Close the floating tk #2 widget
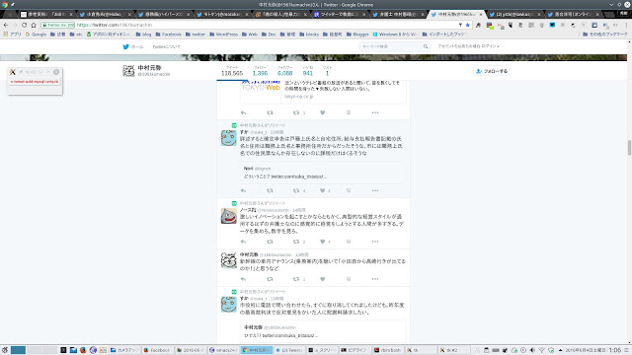The height and width of the screenshot is (355, 632). click(56, 72)
